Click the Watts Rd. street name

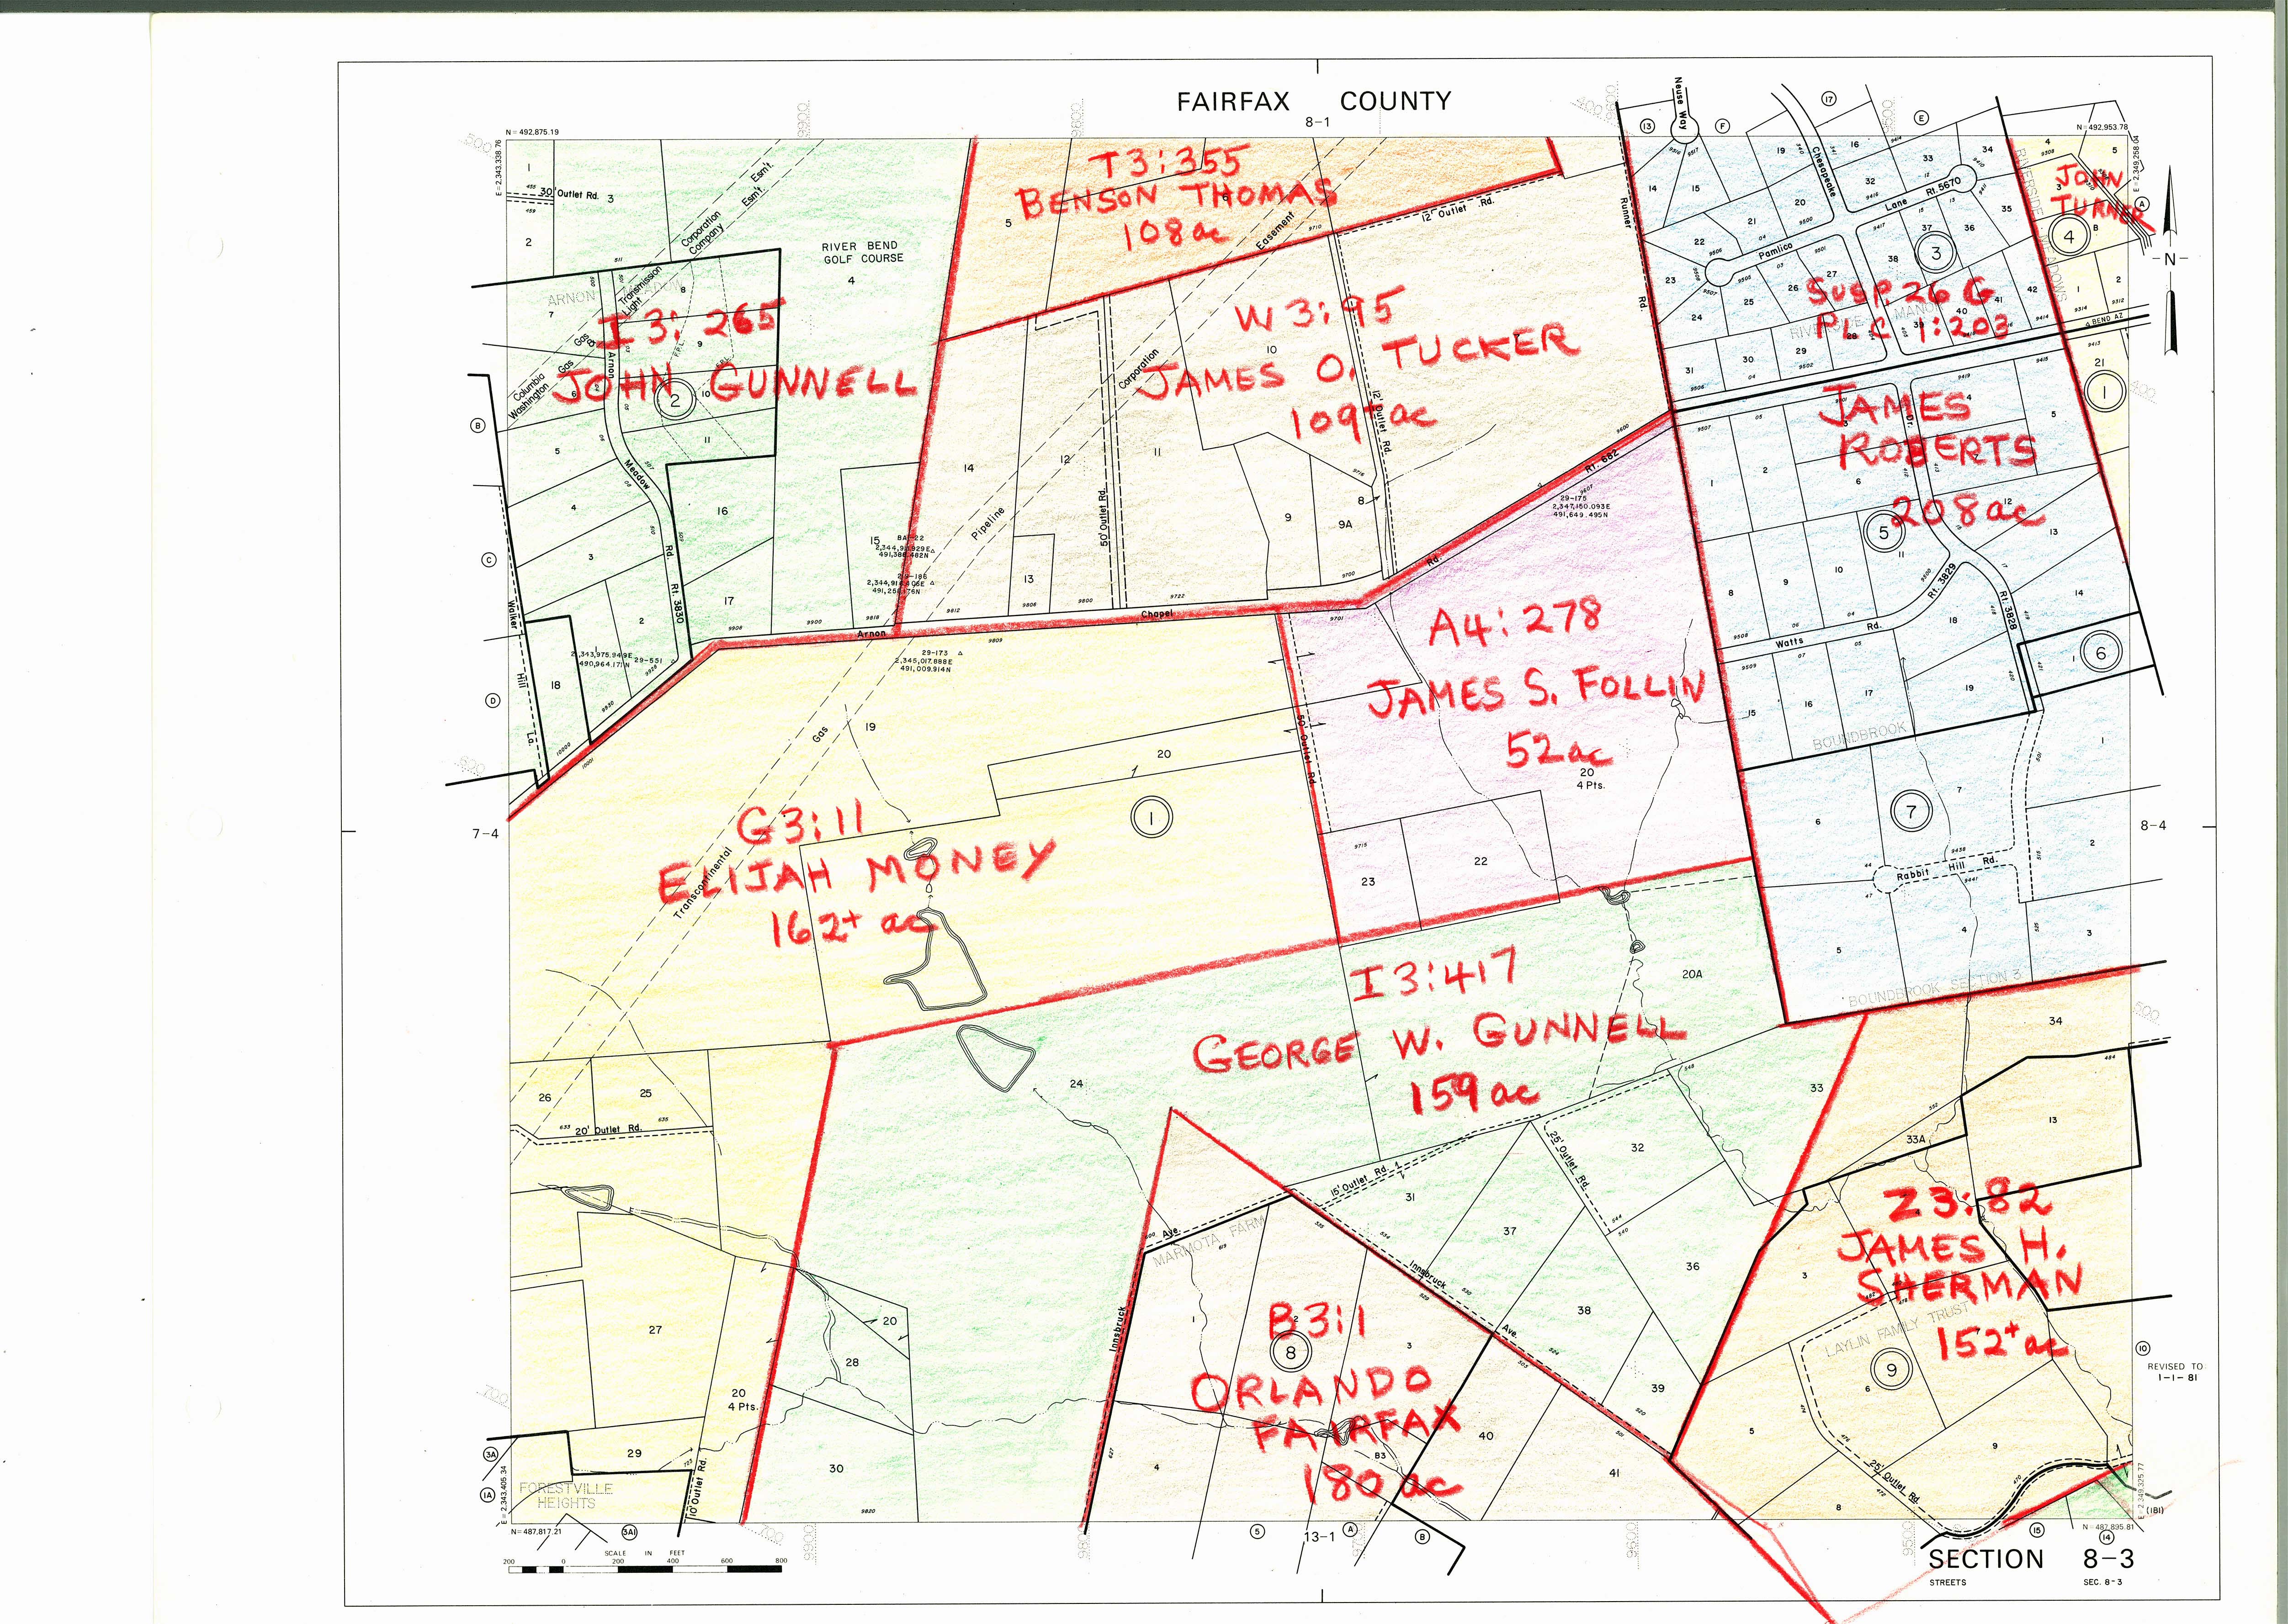[1830, 635]
